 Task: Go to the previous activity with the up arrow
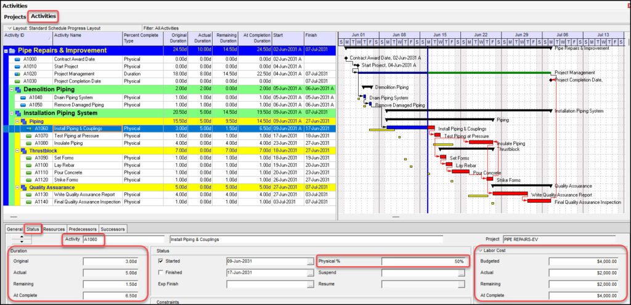(21, 237)
